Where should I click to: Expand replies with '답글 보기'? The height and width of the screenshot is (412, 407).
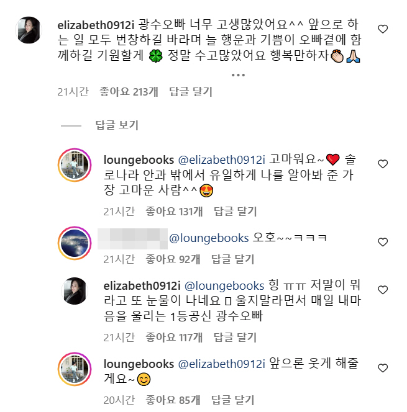(x=116, y=125)
